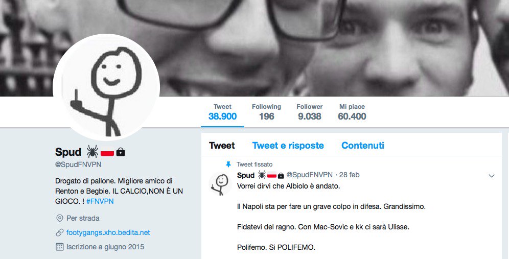This screenshot has height=259, width=509.
Task: Select the Tweet timeline tab
Action: point(222,146)
